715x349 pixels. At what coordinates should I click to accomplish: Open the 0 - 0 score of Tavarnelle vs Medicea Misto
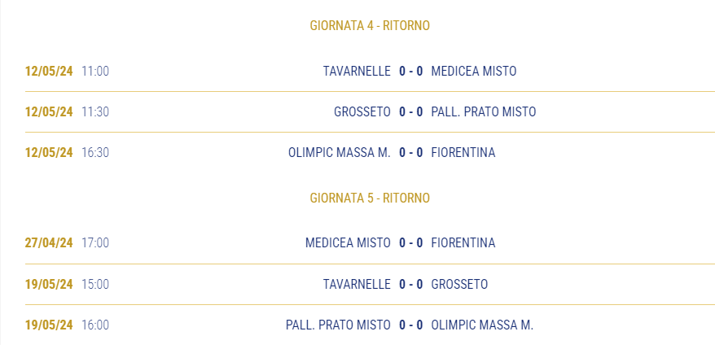[x=411, y=71]
